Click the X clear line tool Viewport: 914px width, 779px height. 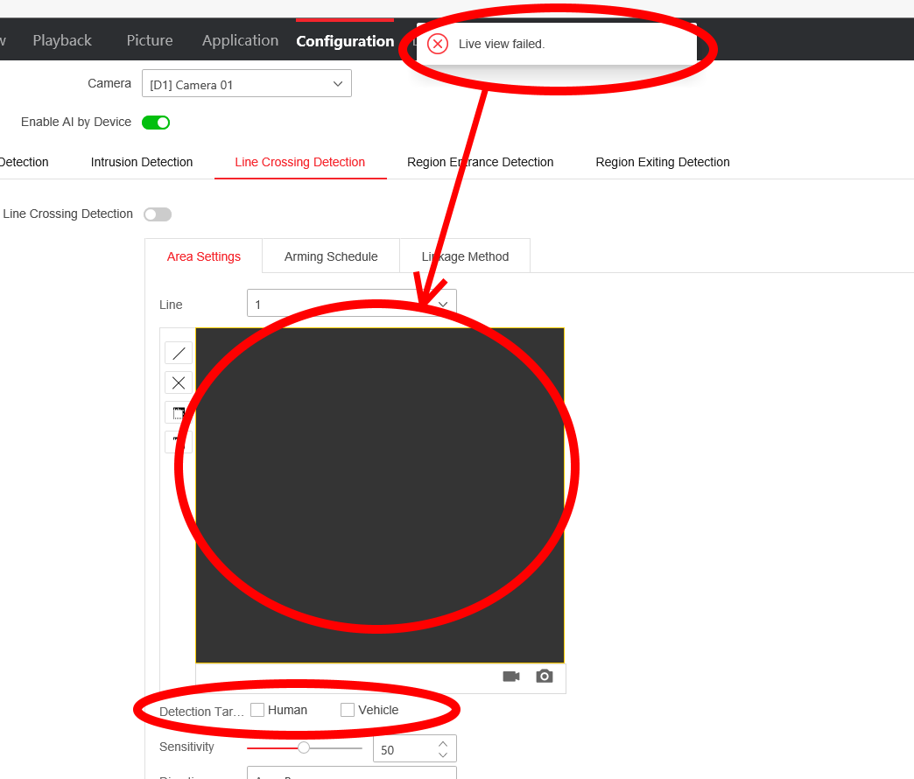[179, 382]
